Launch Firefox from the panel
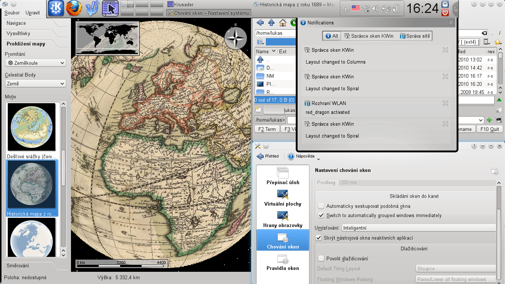This screenshot has width=505, height=284. pyautogui.click(x=74, y=8)
